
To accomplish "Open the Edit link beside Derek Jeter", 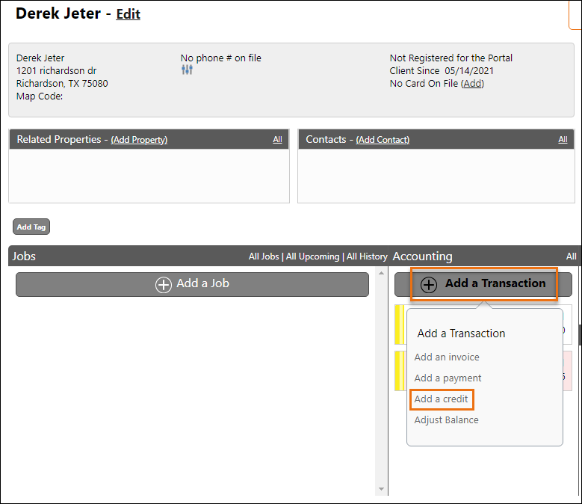I will [128, 14].
